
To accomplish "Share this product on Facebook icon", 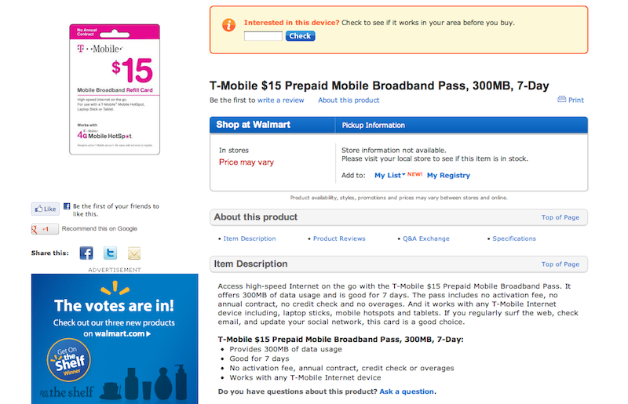I will 86,253.
